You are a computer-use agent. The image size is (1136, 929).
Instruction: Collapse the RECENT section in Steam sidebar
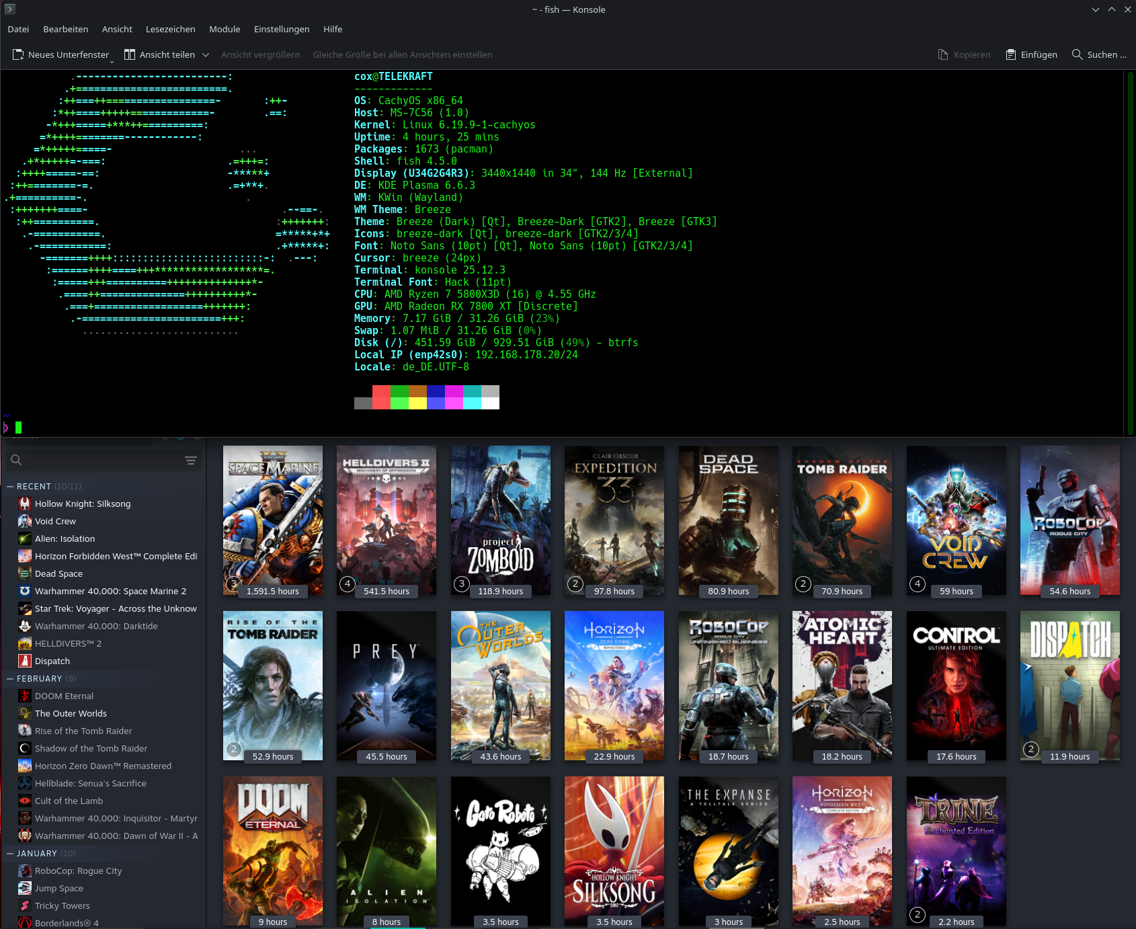(10, 486)
